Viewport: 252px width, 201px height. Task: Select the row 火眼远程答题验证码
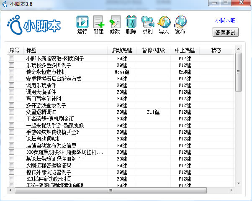[x=121, y=165]
